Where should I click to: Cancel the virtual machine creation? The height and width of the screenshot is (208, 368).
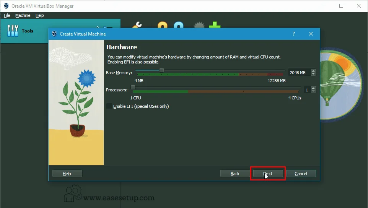301,174
